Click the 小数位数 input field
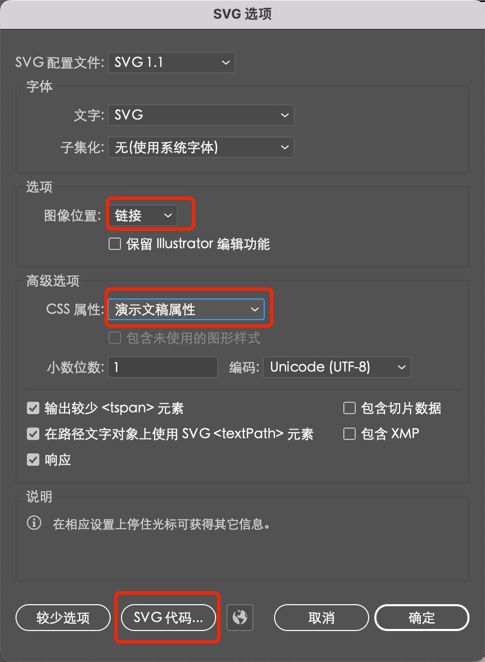The image size is (485, 662). (163, 367)
